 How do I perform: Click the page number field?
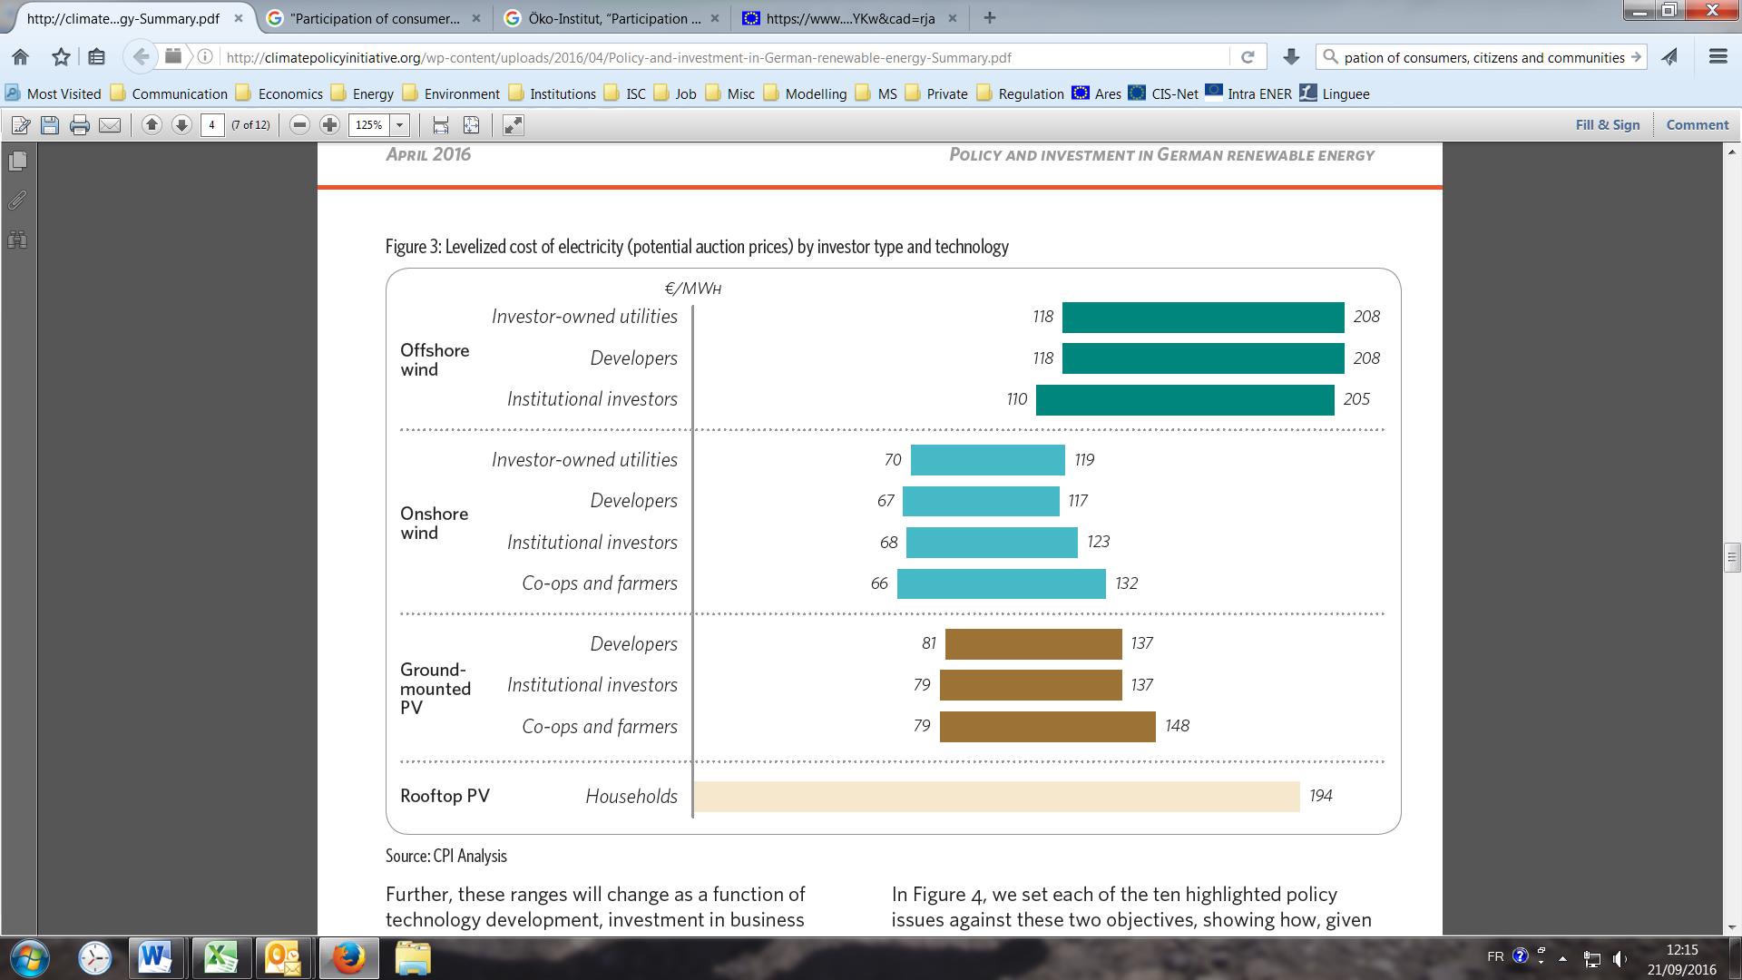click(211, 125)
